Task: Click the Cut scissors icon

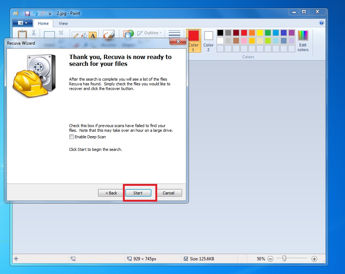Action: [x=34, y=33]
